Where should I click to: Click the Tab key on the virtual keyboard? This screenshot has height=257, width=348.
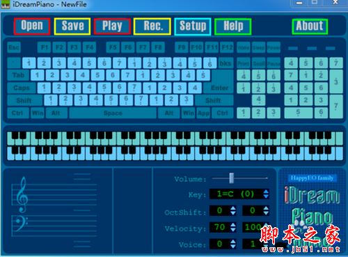point(18,75)
